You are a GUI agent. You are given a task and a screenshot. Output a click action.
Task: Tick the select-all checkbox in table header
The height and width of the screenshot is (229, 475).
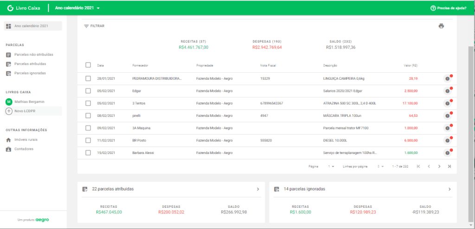88,66
